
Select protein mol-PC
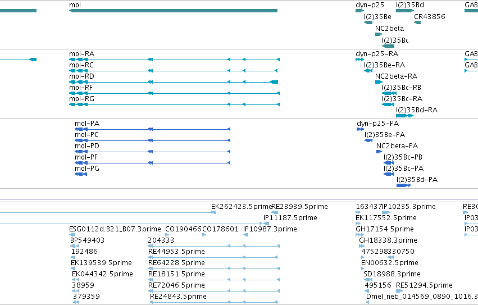(x=152, y=140)
